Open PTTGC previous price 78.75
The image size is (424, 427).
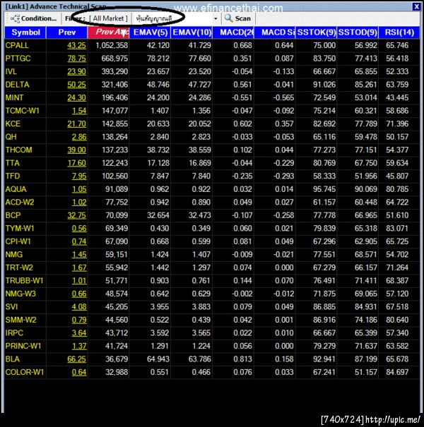(76, 59)
